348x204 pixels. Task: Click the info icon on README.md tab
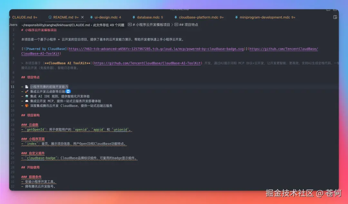click(x=50, y=17)
